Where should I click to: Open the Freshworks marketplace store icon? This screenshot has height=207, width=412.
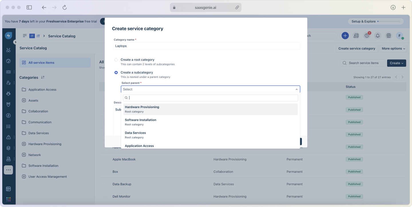pos(389,35)
